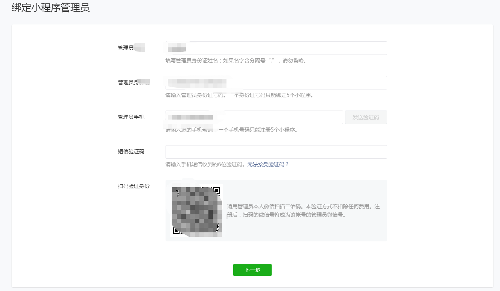The image size is (500, 291).
Task: Click the 发送验证码 button
Action: (x=366, y=117)
